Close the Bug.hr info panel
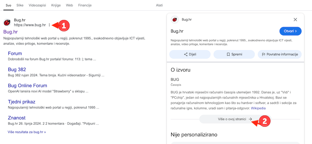Image resolution: width=312 pixels, height=144 pixels. pyautogui.click(x=295, y=19)
